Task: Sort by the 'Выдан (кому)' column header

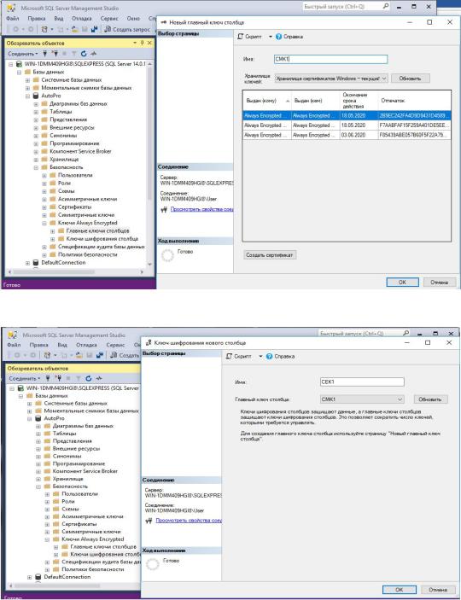Action: coord(267,101)
